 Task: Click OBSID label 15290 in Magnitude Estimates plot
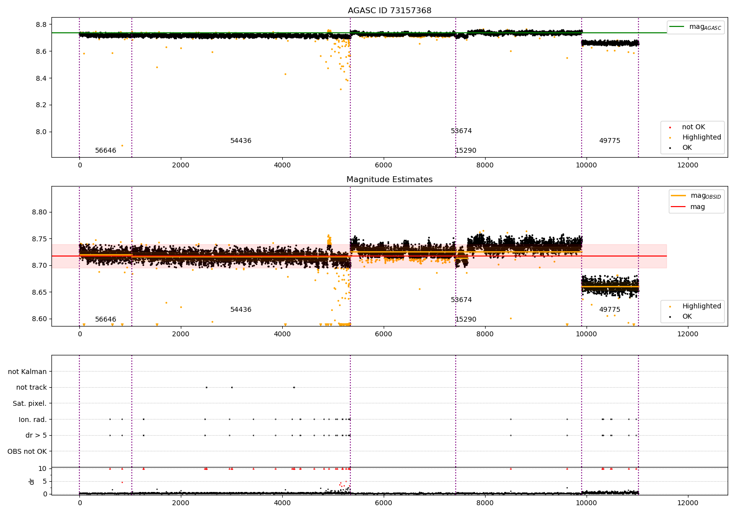[465, 320]
